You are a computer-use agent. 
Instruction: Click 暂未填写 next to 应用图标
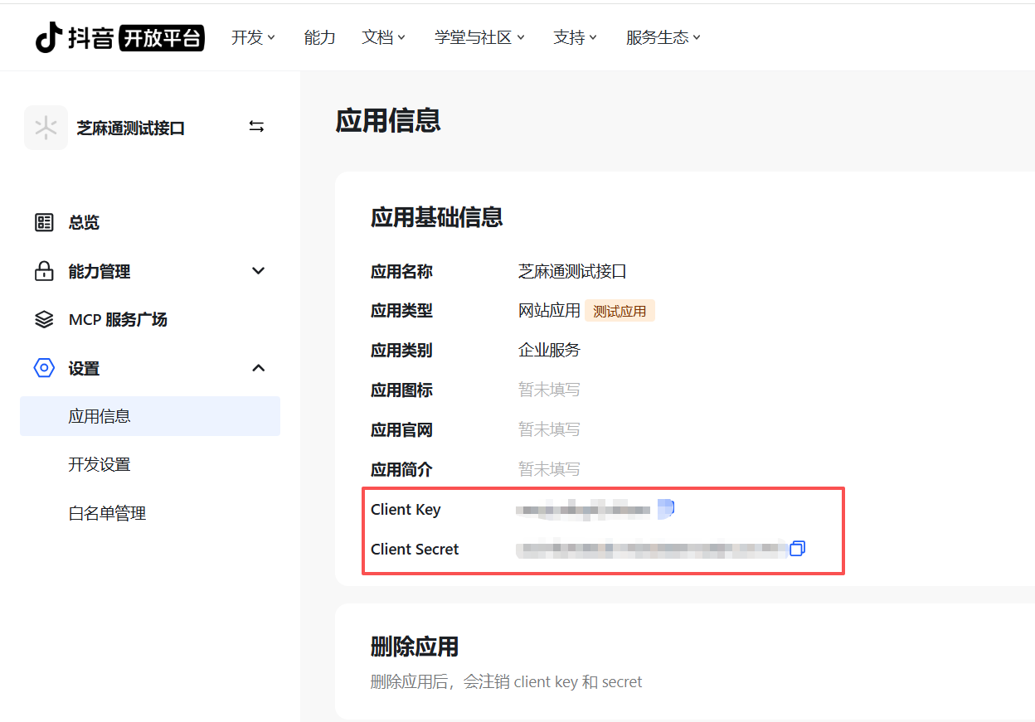(x=549, y=390)
